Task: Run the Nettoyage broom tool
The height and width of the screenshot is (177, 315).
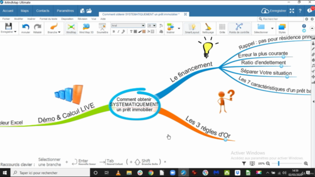Action: 208,29
